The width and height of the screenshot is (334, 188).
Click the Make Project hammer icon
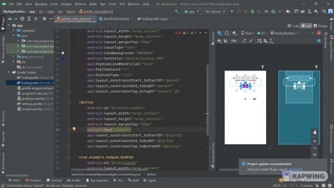pos(176,11)
